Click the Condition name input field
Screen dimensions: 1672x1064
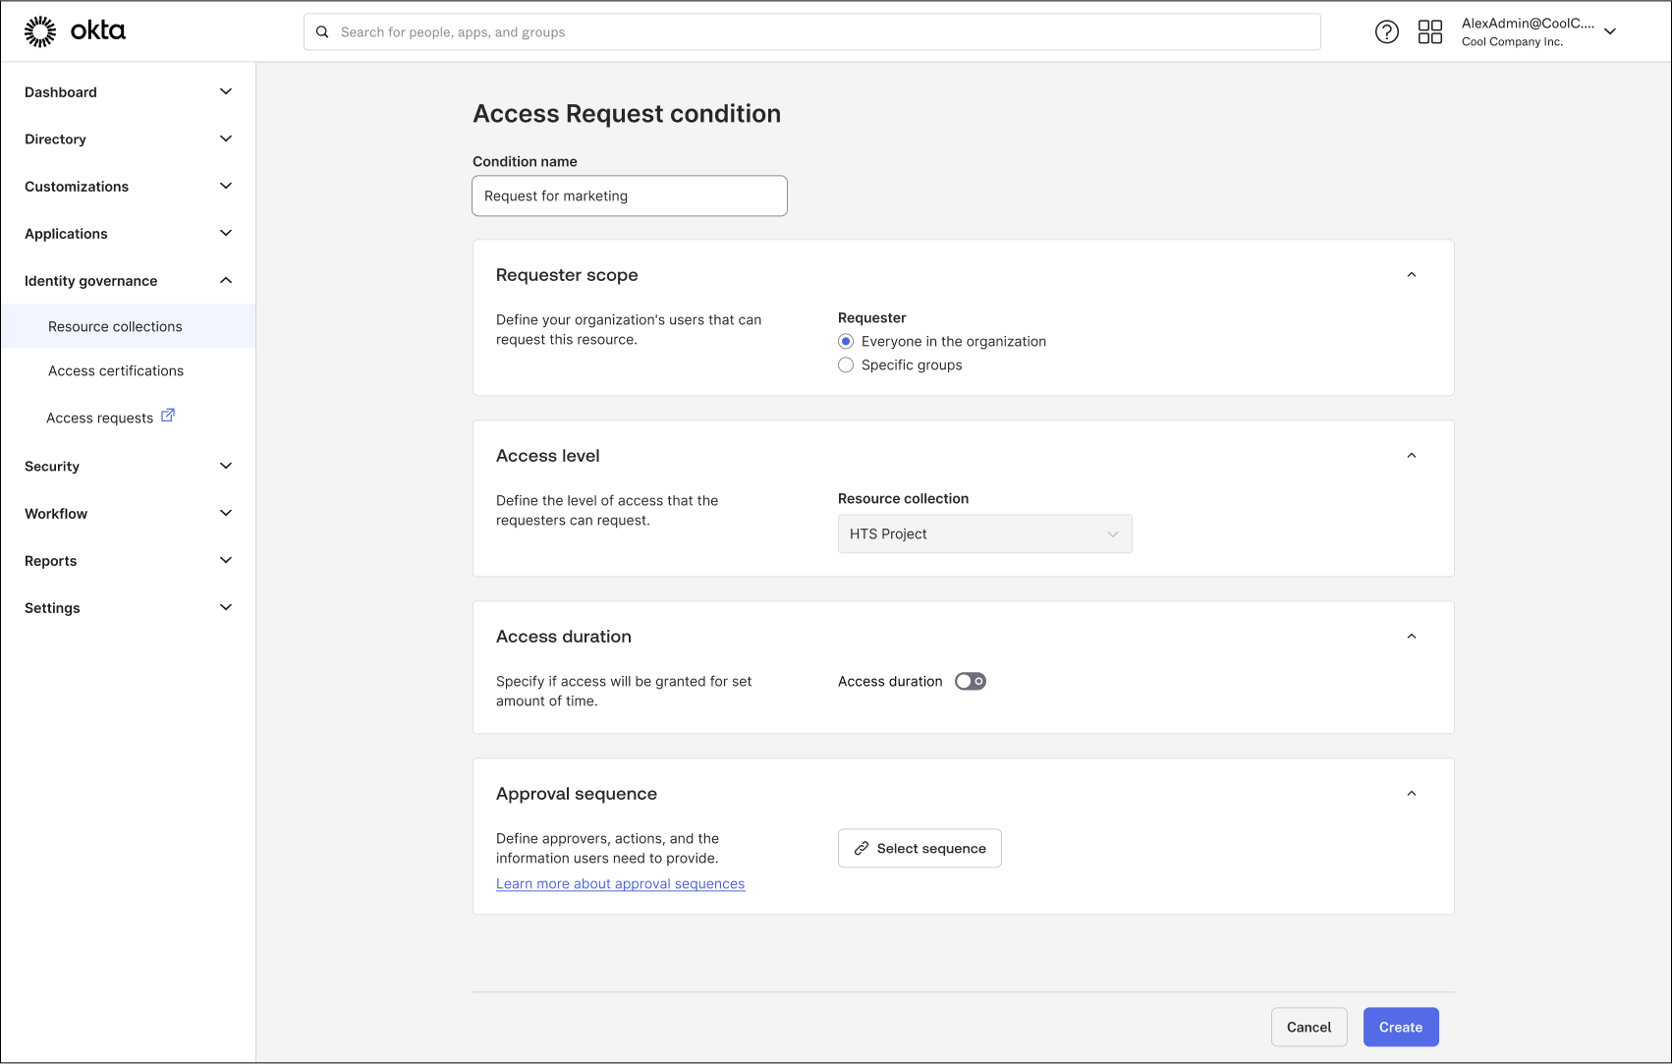point(629,196)
